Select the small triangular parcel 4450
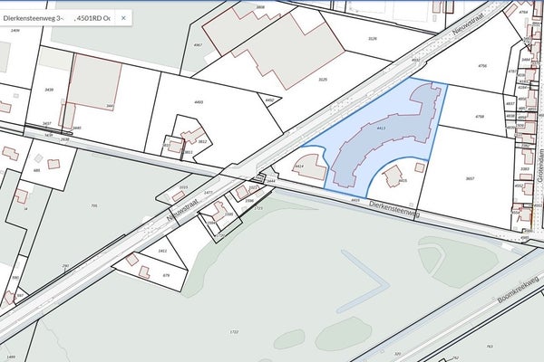Viewport: 544px width, 362px height. [x=269, y=100]
